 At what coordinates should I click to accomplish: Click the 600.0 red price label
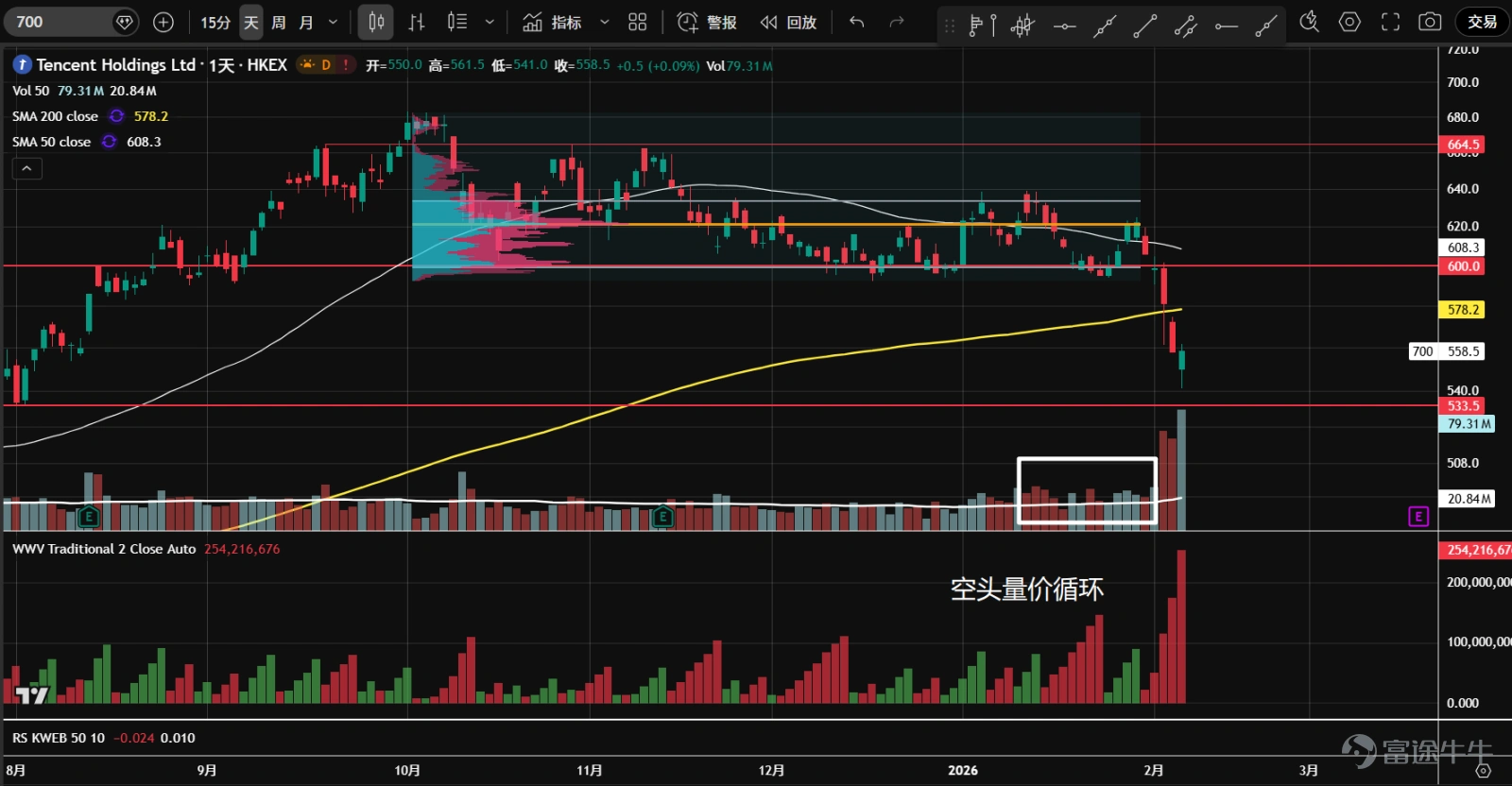[x=1463, y=266]
